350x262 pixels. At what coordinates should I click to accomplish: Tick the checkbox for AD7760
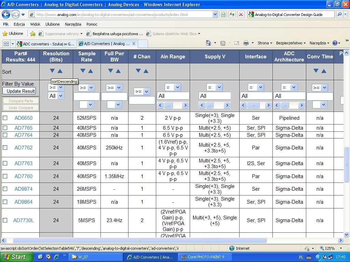click(x=5, y=176)
